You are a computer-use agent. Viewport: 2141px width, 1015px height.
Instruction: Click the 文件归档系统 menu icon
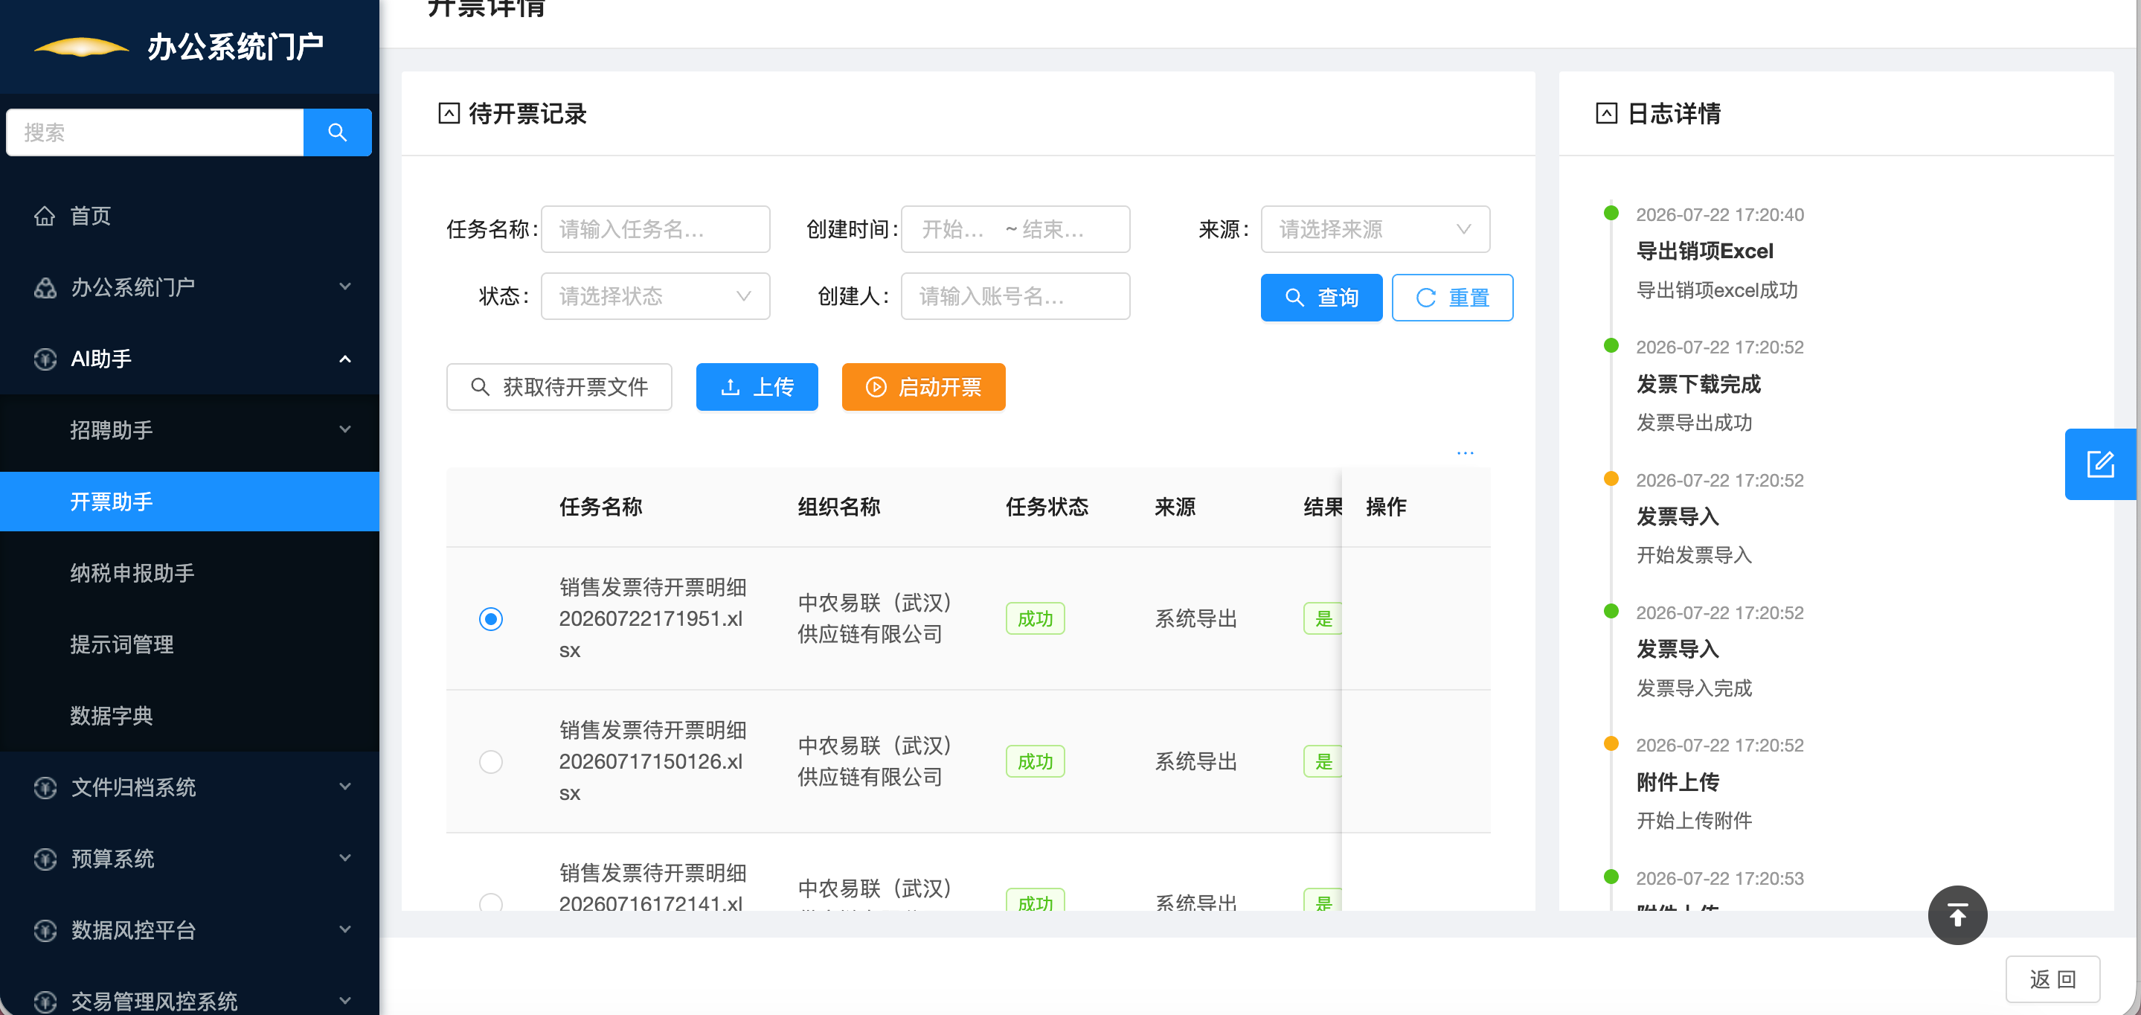45,787
